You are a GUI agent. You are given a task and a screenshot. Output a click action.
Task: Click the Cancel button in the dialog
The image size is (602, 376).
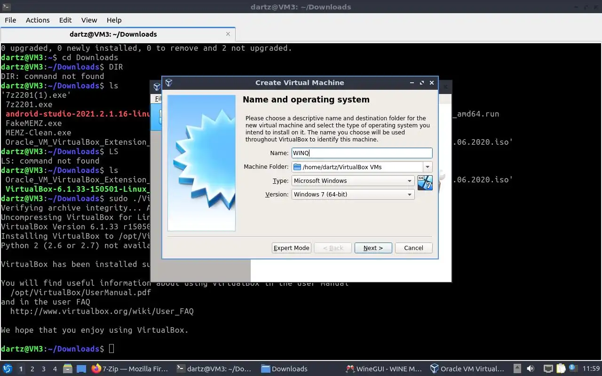(413, 248)
